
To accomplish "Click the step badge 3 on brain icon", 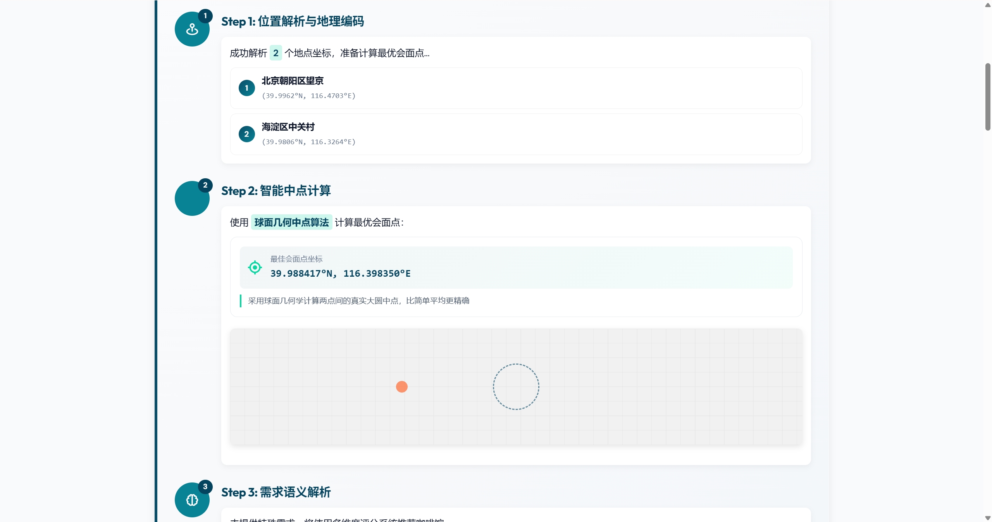I will [205, 487].
